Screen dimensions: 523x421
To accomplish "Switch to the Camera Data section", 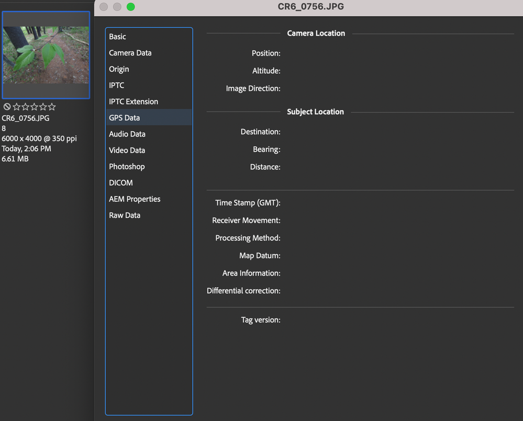I will (x=130, y=53).
